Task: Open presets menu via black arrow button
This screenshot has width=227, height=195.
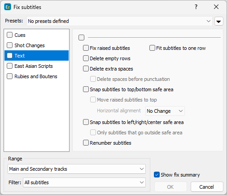Action: (219, 21)
